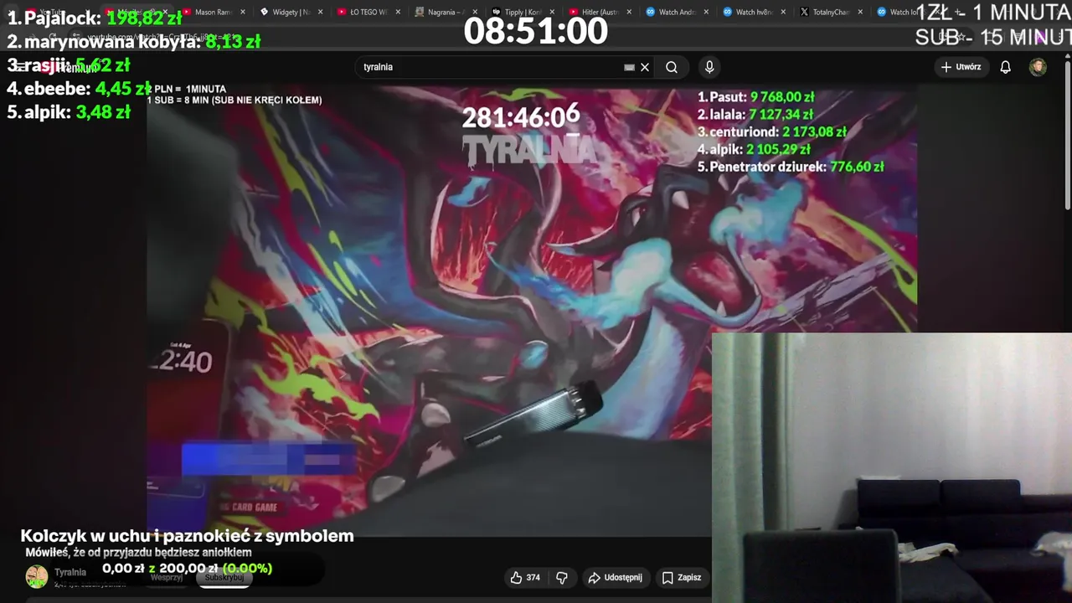Close the Nagrania tab
Viewport: 1072px width, 603px height.
(x=475, y=12)
